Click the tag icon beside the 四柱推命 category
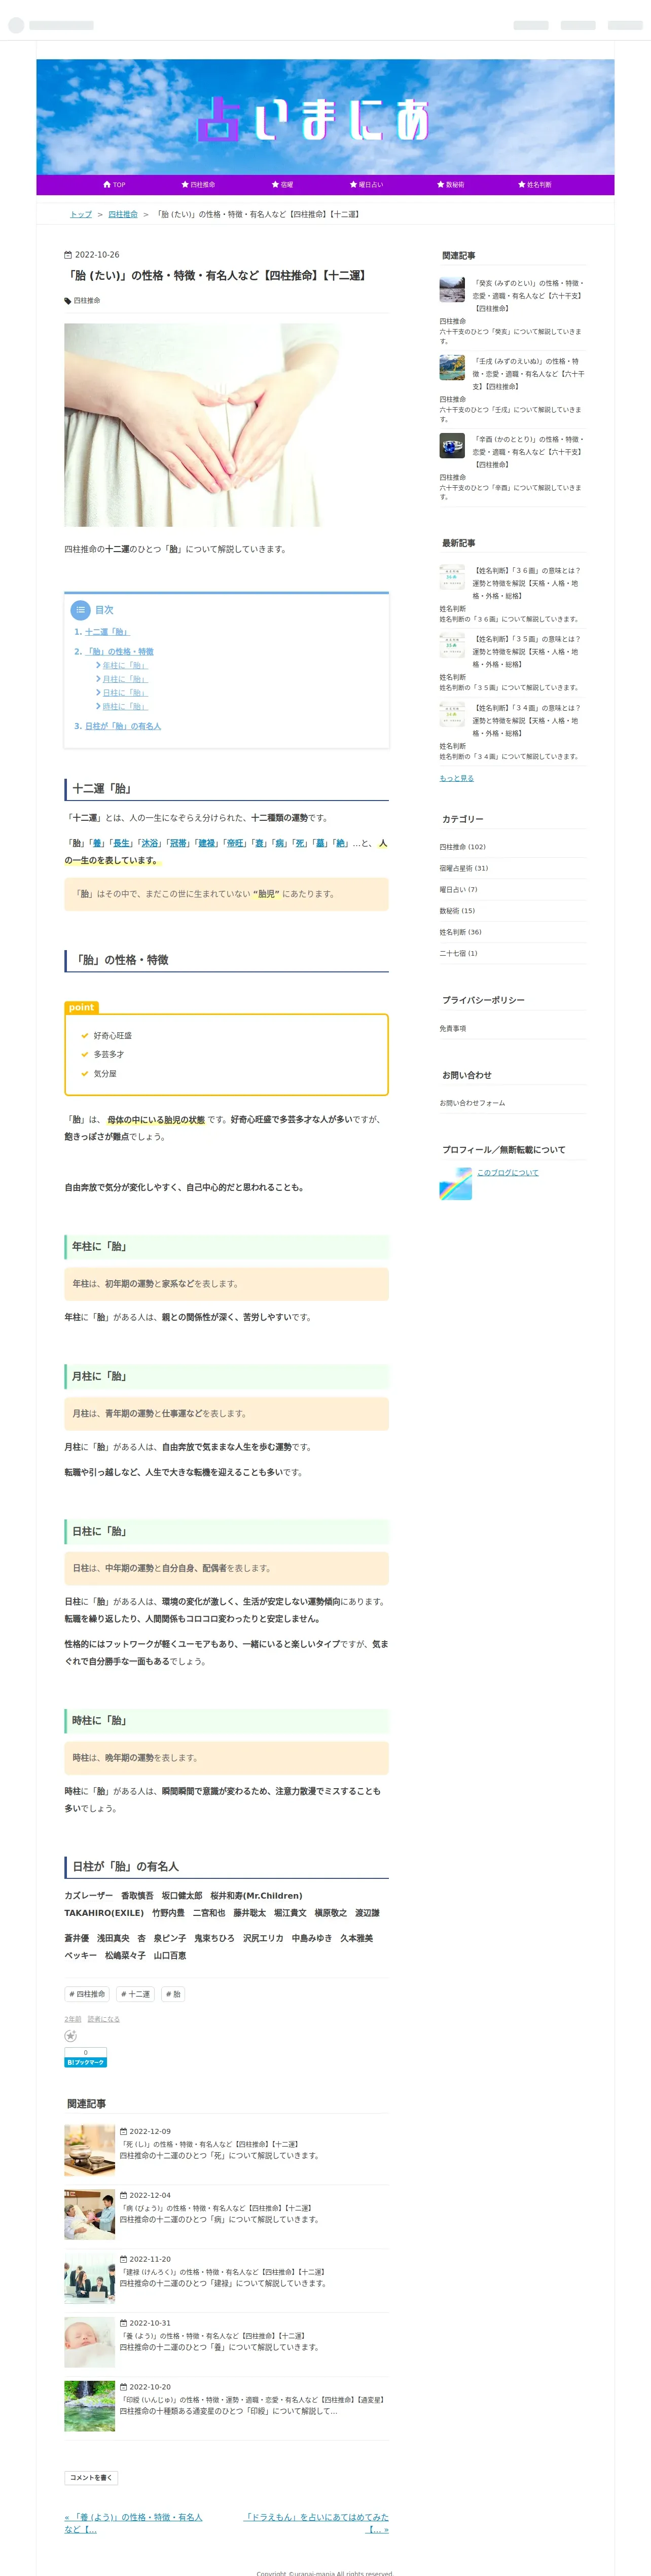651x2576 pixels. [x=68, y=300]
